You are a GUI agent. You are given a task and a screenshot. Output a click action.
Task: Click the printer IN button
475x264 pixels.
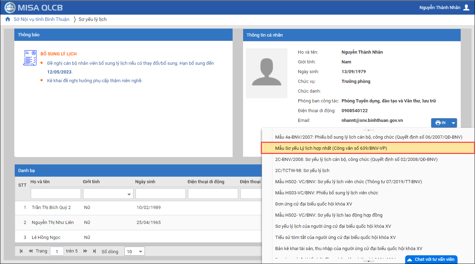pyautogui.click(x=440, y=123)
